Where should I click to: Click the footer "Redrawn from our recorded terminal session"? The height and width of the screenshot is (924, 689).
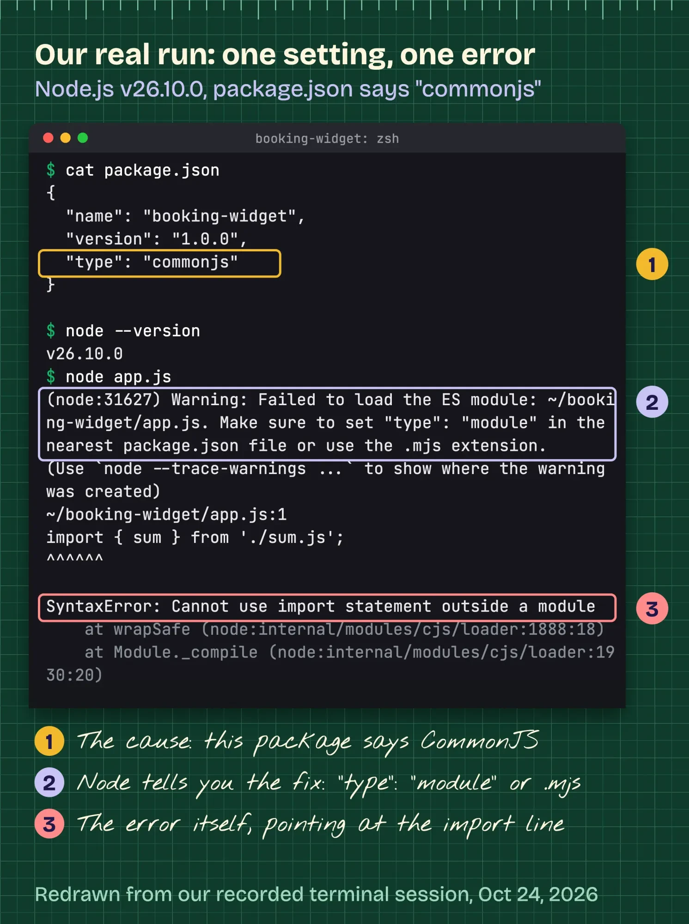(316, 895)
